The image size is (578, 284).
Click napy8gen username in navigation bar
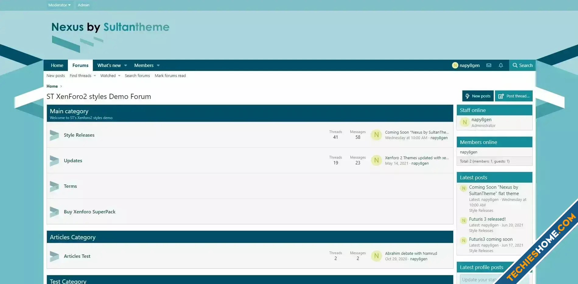470,65
